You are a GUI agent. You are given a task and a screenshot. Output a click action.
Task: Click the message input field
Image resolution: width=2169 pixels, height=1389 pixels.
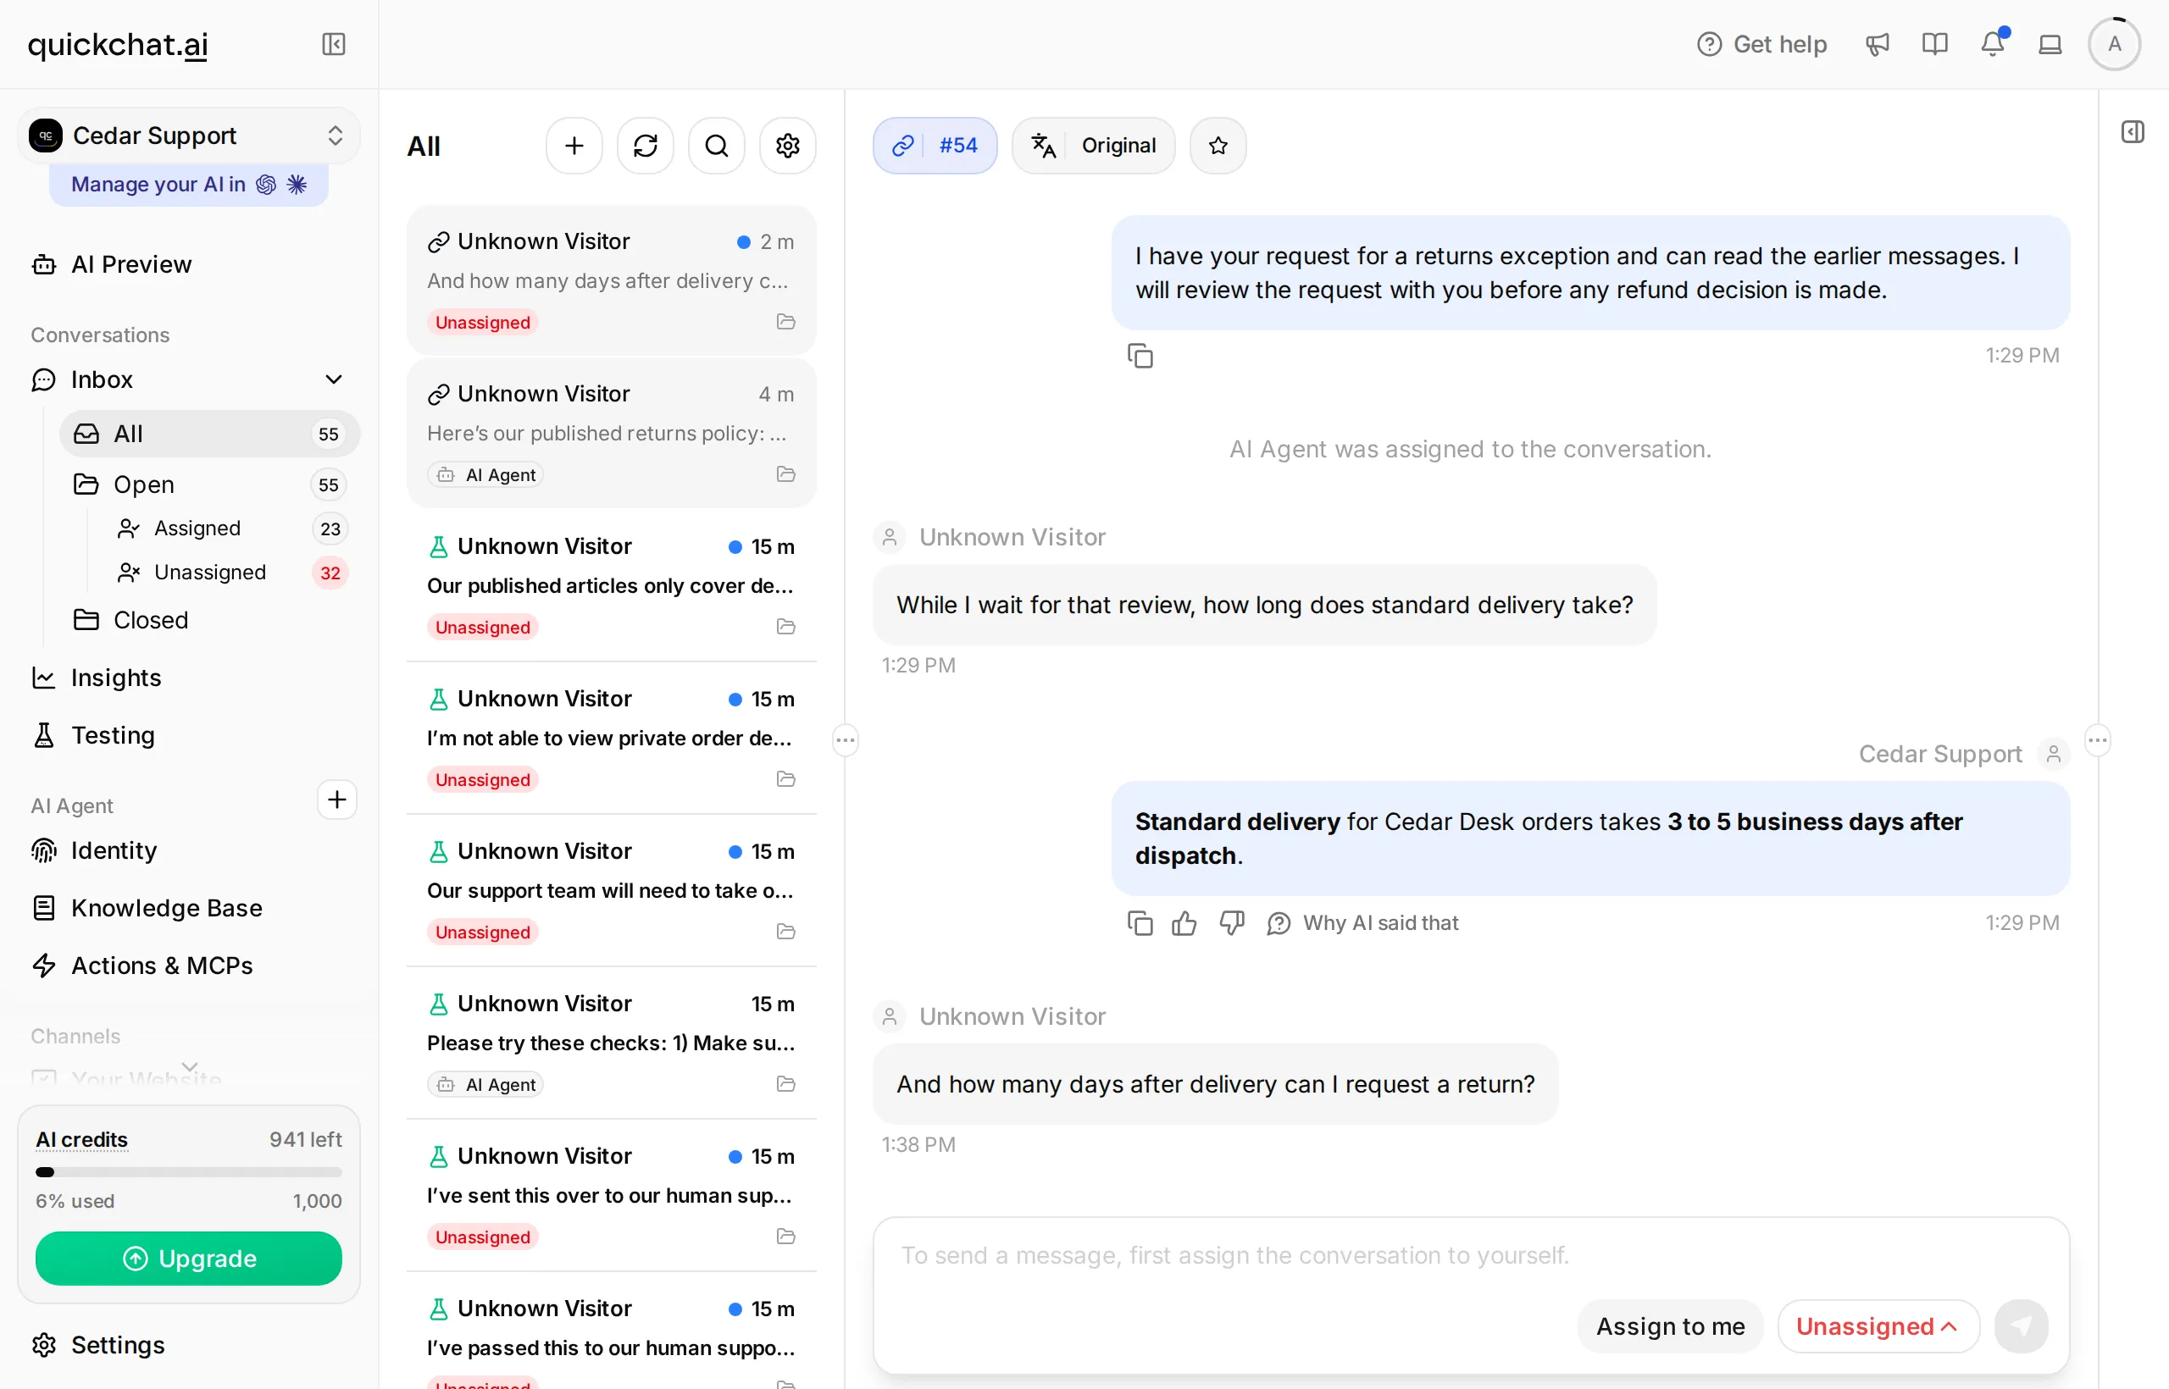(1471, 1255)
